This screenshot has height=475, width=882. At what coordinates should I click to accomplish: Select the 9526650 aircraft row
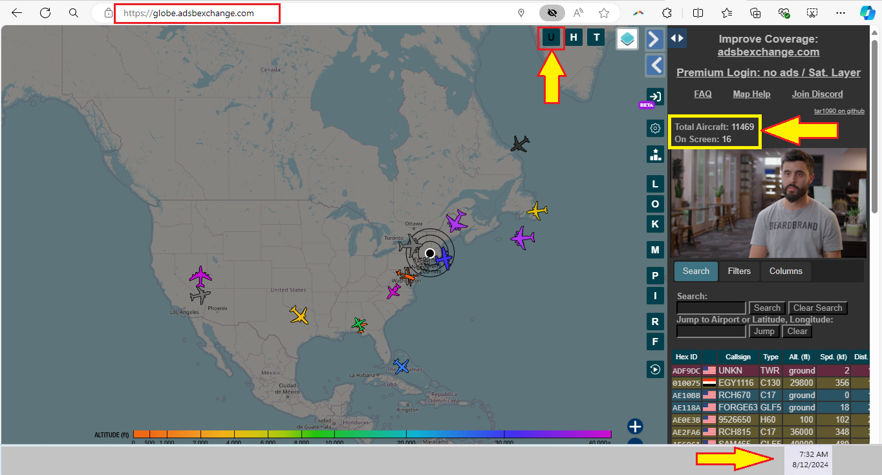(771, 420)
